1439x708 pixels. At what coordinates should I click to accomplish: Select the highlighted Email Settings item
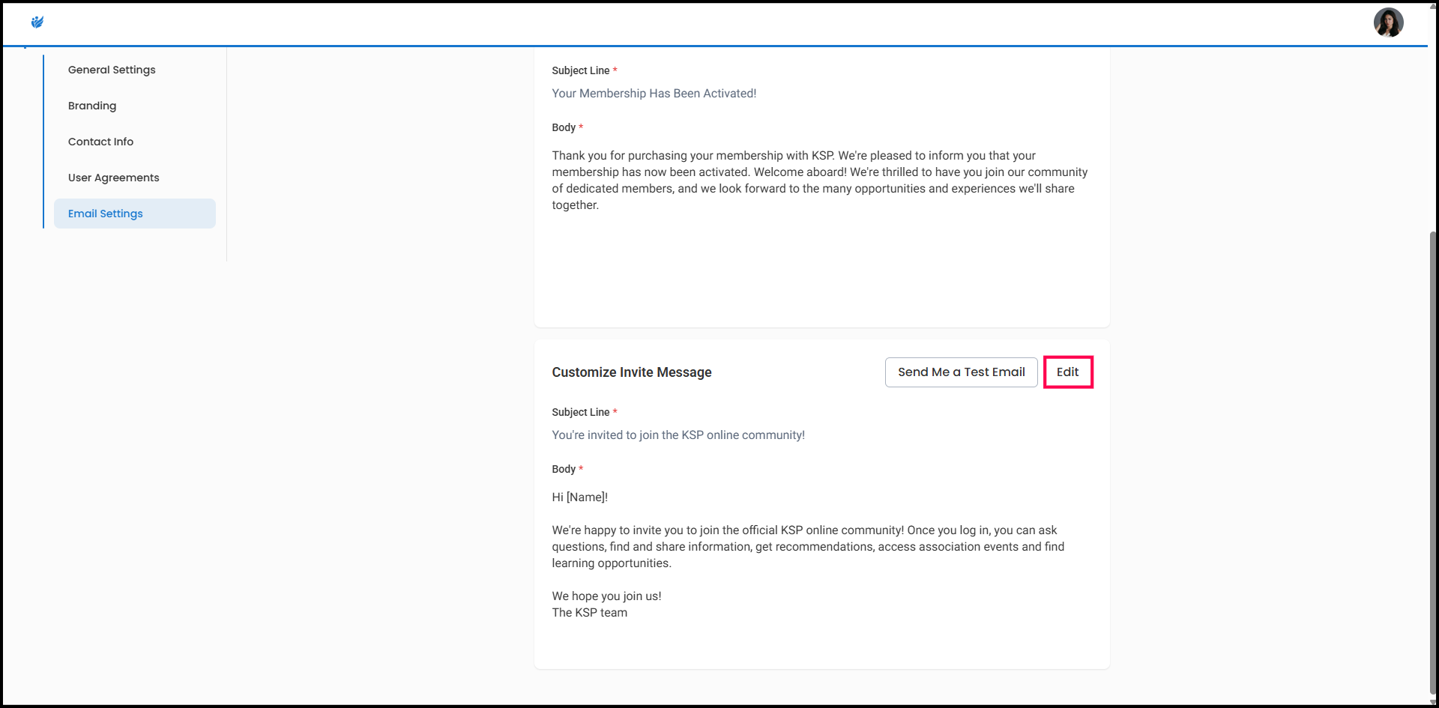pyautogui.click(x=106, y=214)
